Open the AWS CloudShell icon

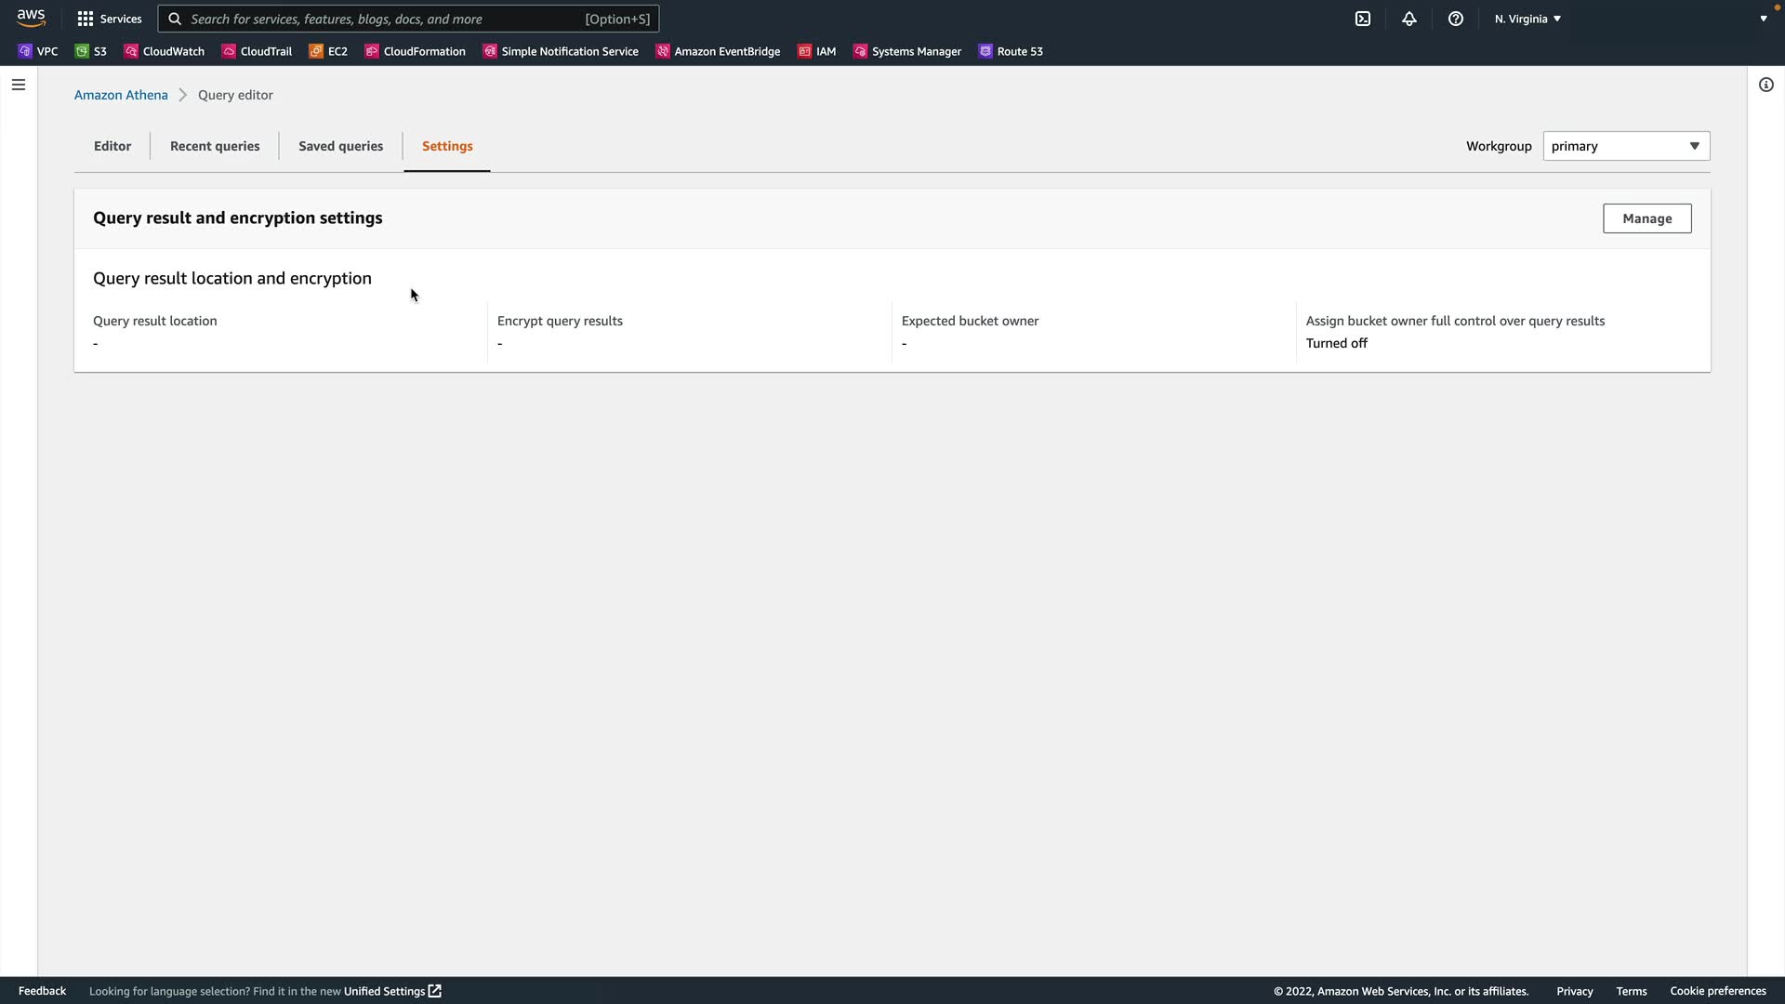[1363, 19]
